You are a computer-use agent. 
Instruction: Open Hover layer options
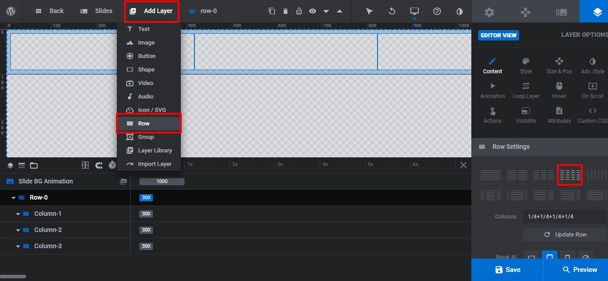click(559, 90)
